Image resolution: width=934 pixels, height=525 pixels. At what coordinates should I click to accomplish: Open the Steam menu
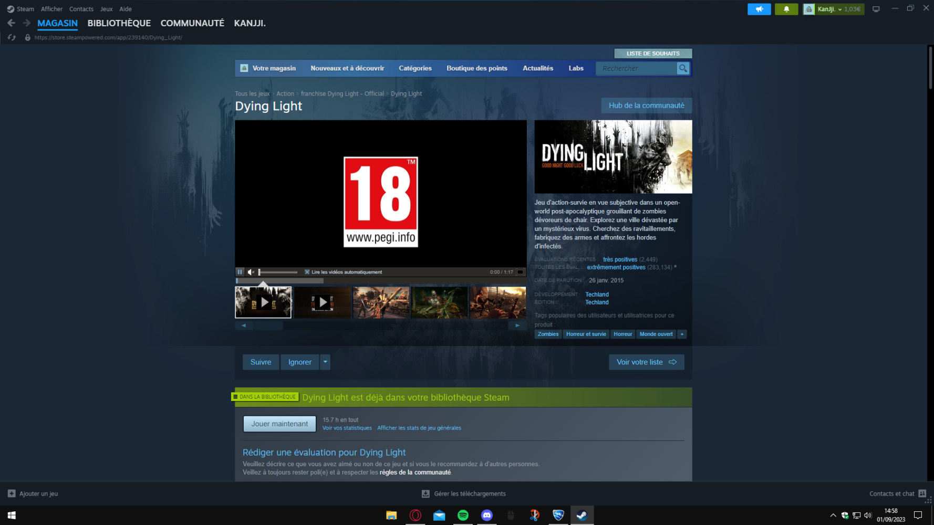click(25, 9)
